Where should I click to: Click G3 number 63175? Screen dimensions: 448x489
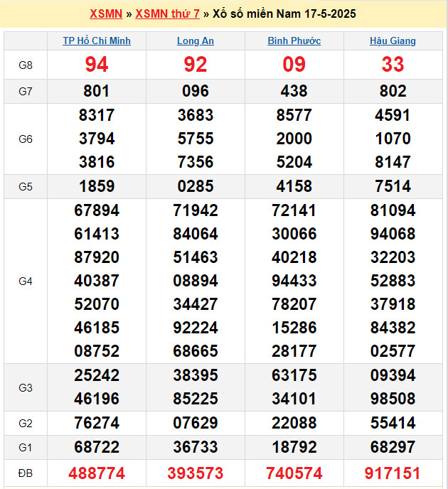click(x=294, y=375)
